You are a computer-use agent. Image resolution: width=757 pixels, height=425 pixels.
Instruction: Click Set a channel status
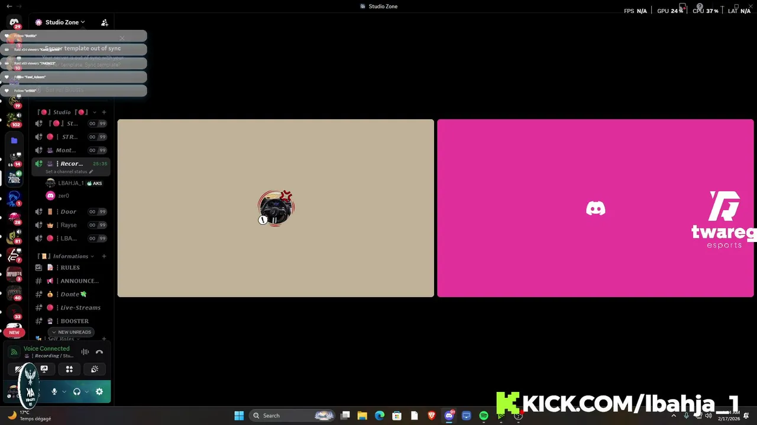click(x=69, y=172)
